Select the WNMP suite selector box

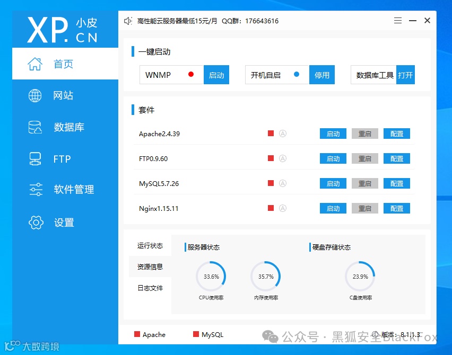click(x=171, y=75)
